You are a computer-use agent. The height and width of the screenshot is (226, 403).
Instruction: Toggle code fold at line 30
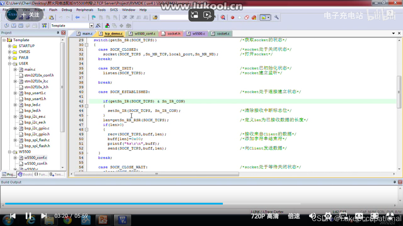pos(86,45)
